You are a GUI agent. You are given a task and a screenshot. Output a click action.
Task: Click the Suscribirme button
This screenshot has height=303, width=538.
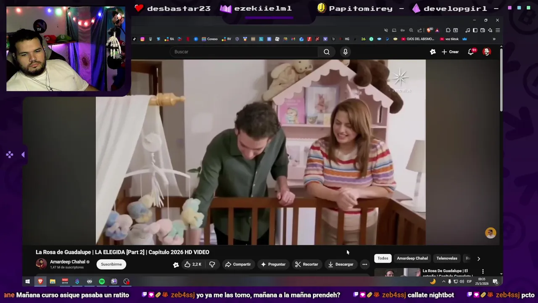pyautogui.click(x=111, y=264)
